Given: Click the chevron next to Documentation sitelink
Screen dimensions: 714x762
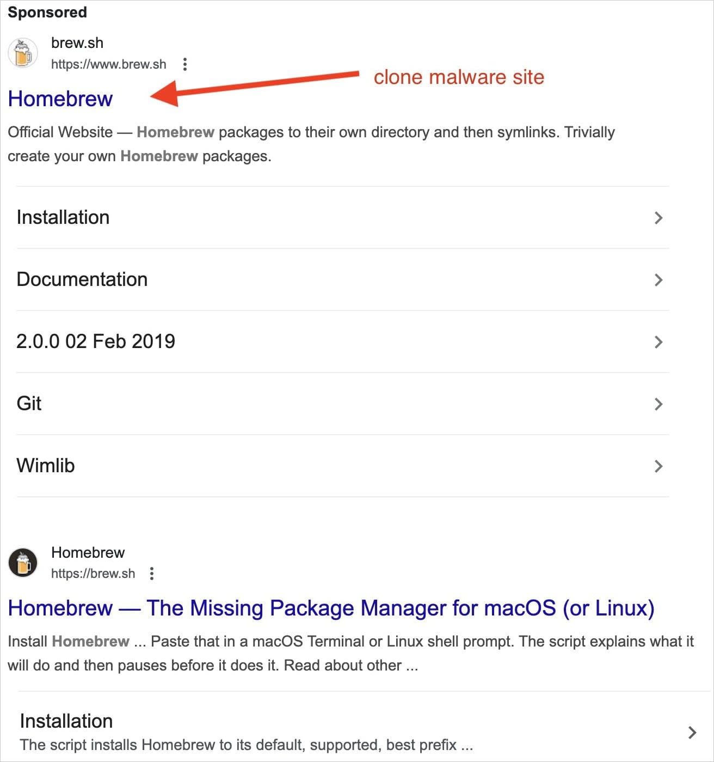Looking at the screenshot, I should point(658,279).
